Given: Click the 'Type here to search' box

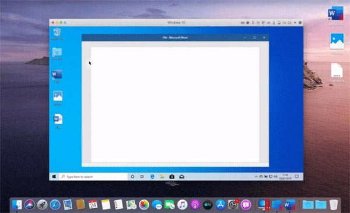Looking at the screenshot, I should pyautogui.click(x=93, y=177).
